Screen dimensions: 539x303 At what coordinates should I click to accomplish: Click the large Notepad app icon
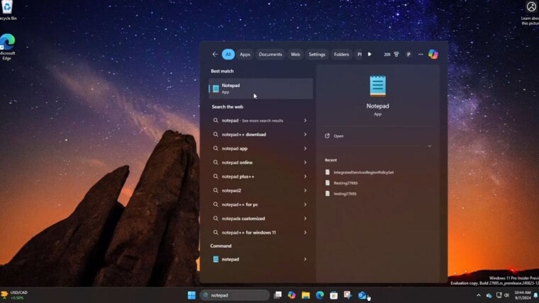pos(378,86)
